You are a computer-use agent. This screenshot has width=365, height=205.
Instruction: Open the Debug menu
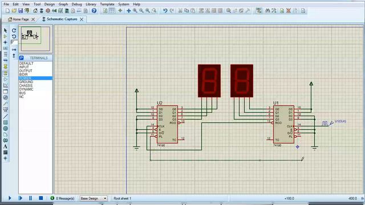pos(76,4)
